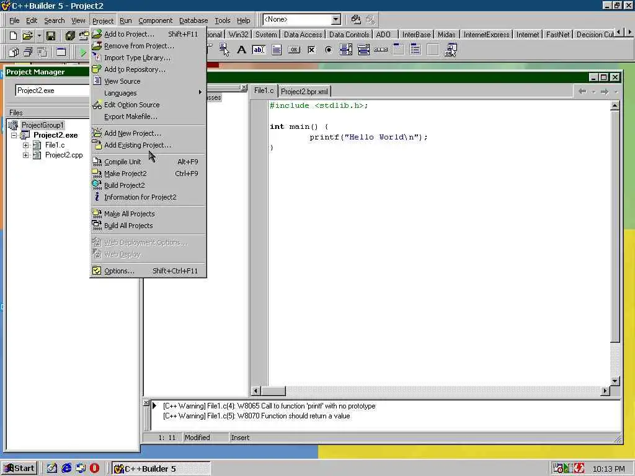Select W8065 printf no prototype warning
This screenshot has width=635, height=476.
[269, 406]
